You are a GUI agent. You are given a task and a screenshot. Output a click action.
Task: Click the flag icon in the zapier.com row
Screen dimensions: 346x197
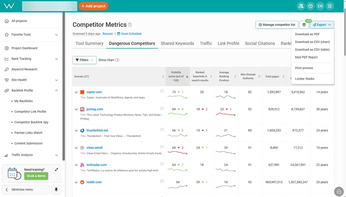pos(162,91)
